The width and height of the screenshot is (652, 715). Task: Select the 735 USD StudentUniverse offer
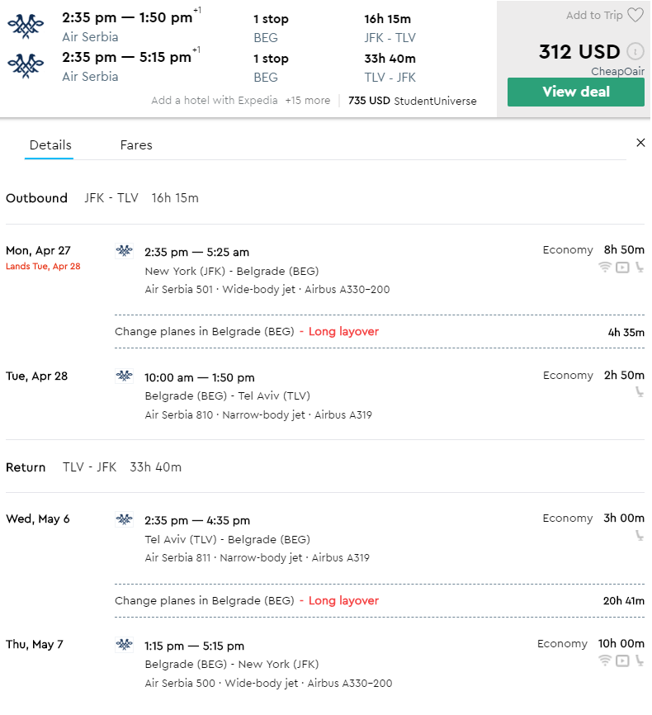[x=412, y=101]
